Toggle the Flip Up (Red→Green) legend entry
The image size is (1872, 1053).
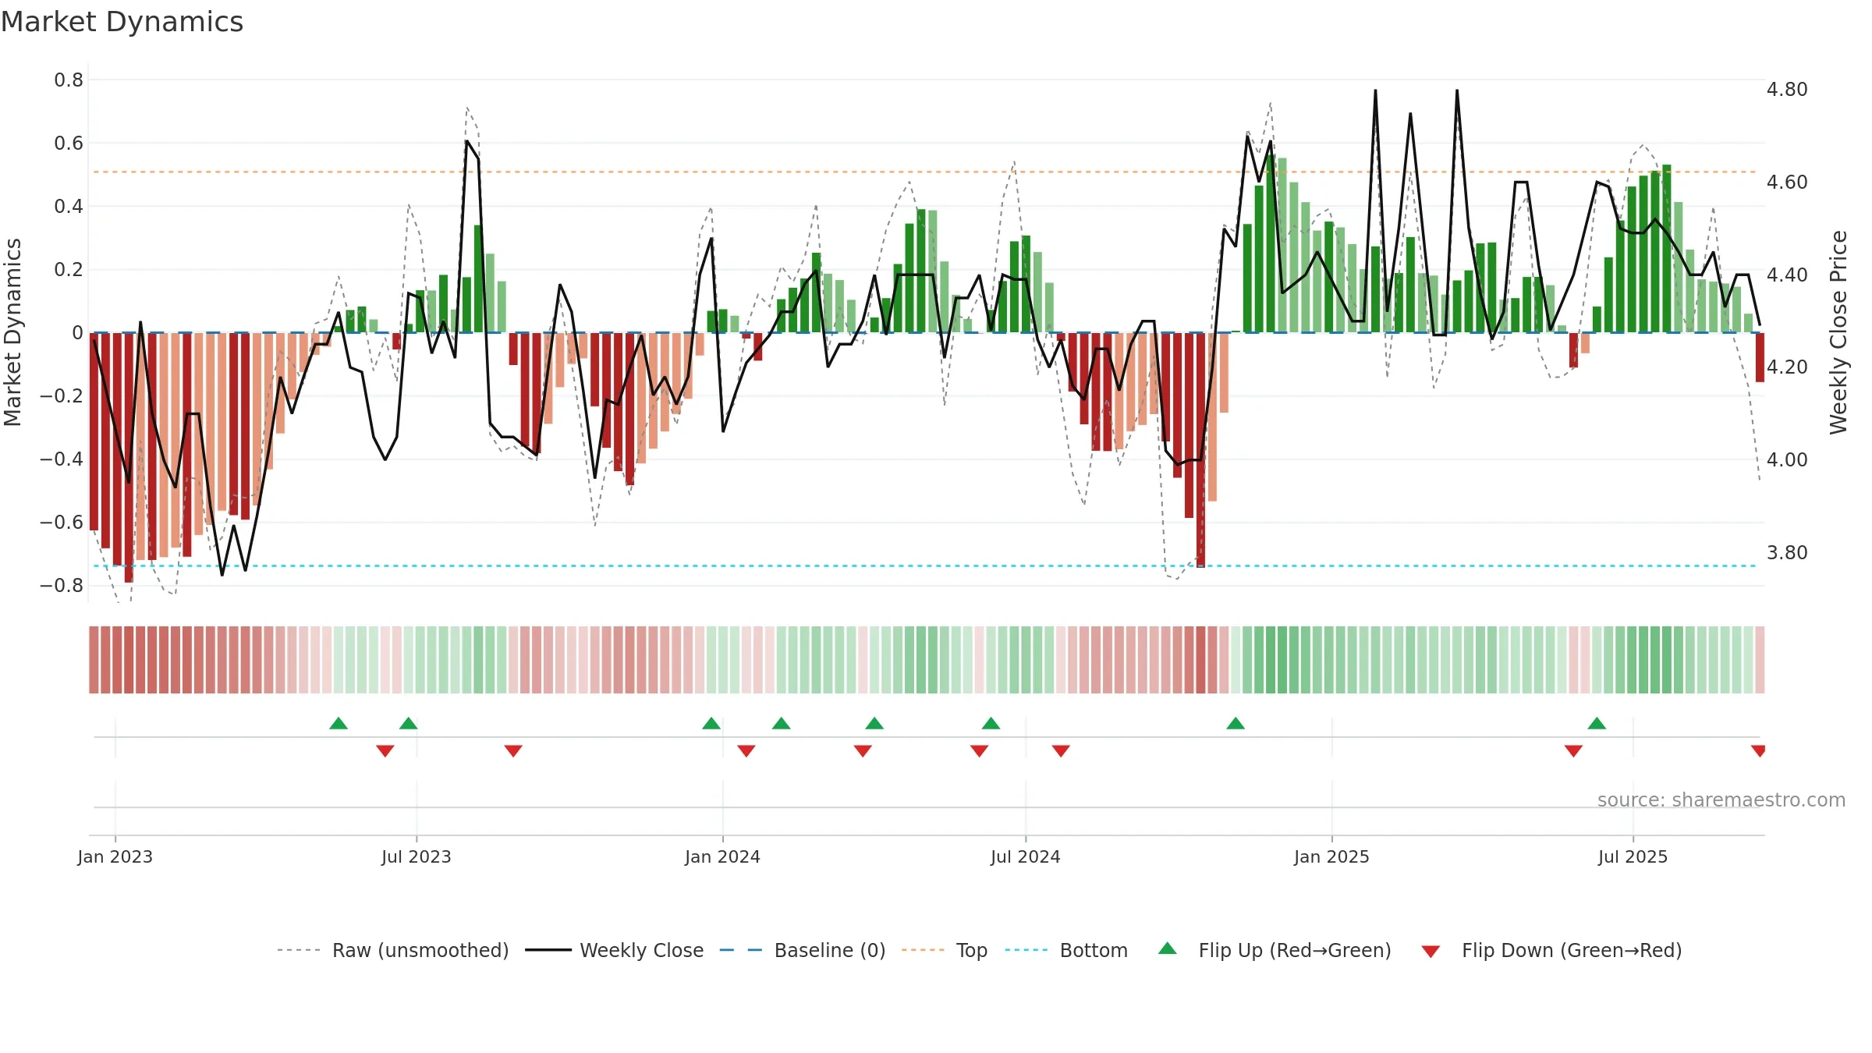(x=1275, y=950)
